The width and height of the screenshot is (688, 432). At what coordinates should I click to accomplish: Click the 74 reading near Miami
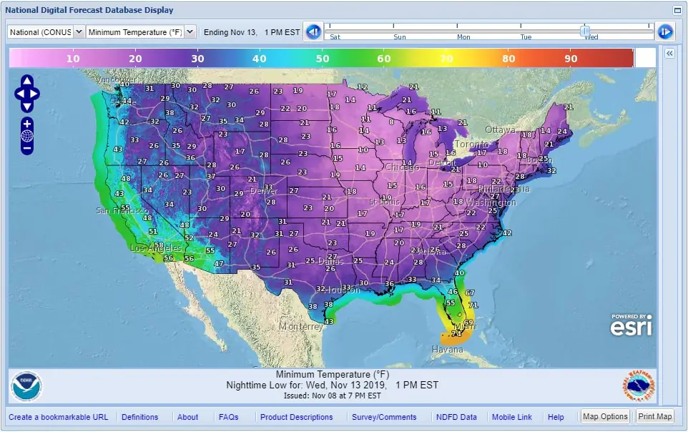click(456, 334)
